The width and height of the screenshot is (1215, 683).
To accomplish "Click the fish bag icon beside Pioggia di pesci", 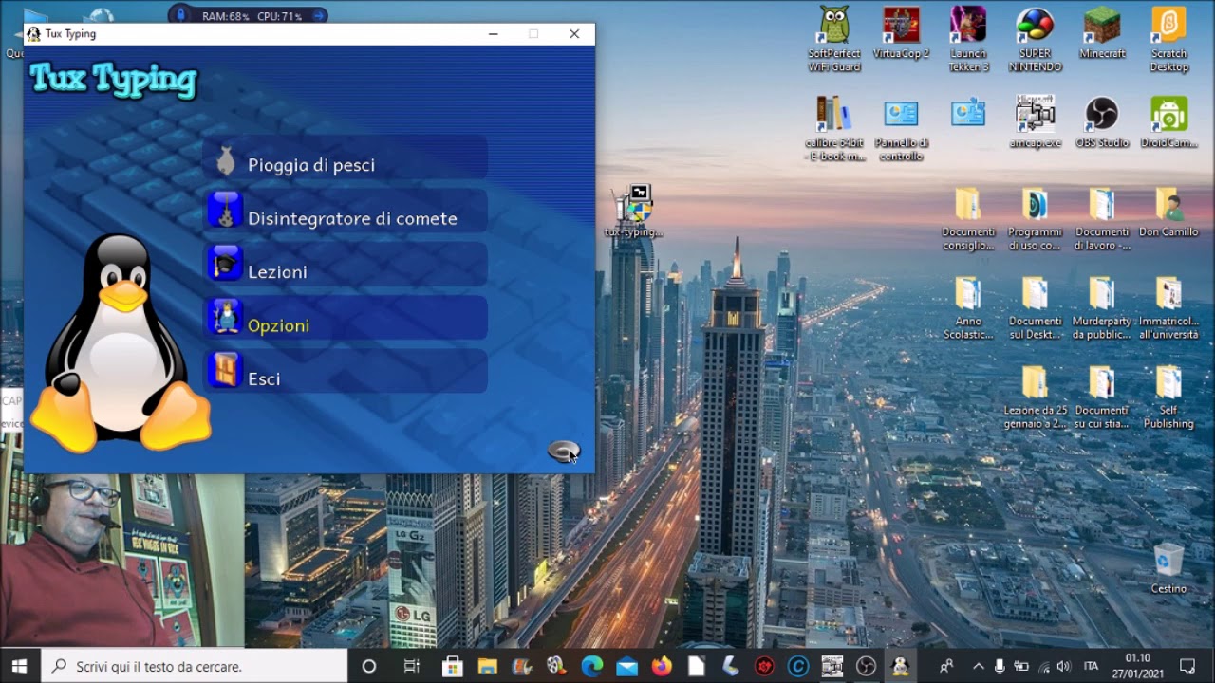I will 225,160.
